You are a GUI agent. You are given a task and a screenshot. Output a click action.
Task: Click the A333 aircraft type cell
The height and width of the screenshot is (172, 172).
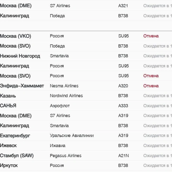tap(123, 106)
